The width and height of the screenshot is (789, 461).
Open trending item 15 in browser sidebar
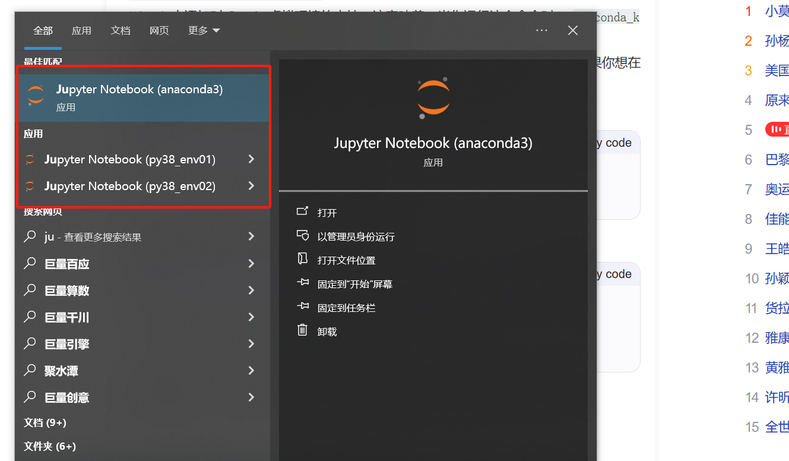click(x=777, y=427)
